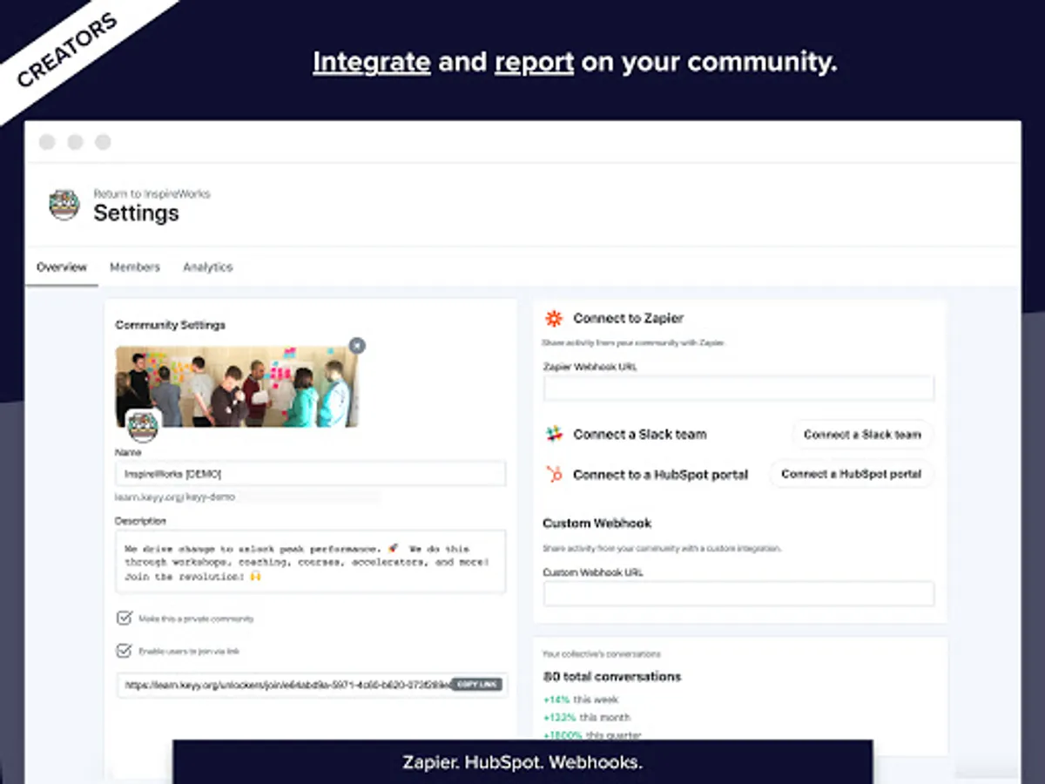
Task: Click the Connect to Zapier heading
Action: coord(628,318)
